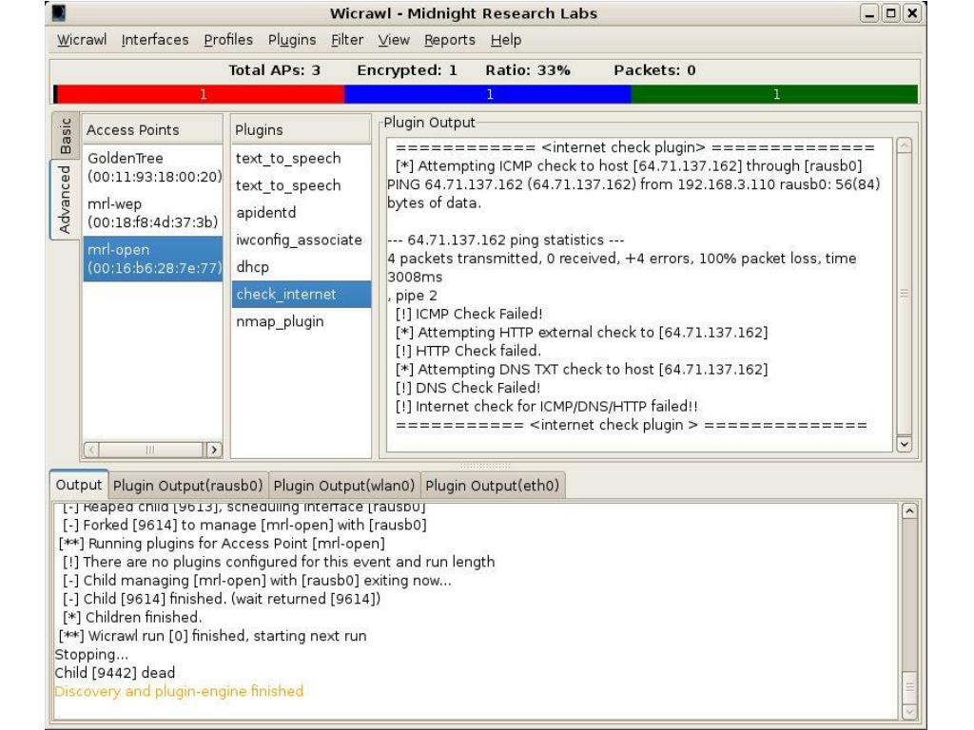Select the first text_to_speech plugin
Viewport: 974px width, 730px height.
302,159
